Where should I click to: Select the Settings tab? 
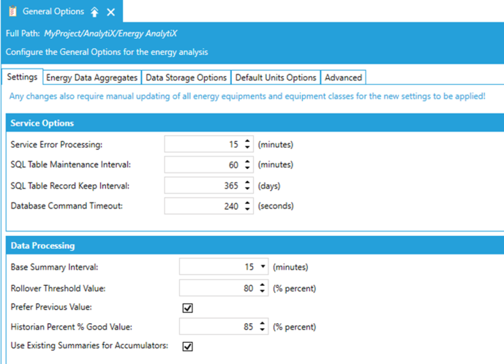(x=22, y=77)
